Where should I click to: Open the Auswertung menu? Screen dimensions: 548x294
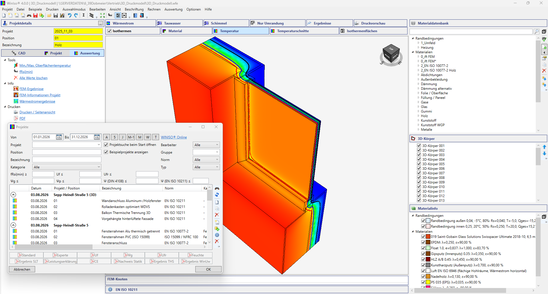click(x=173, y=9)
